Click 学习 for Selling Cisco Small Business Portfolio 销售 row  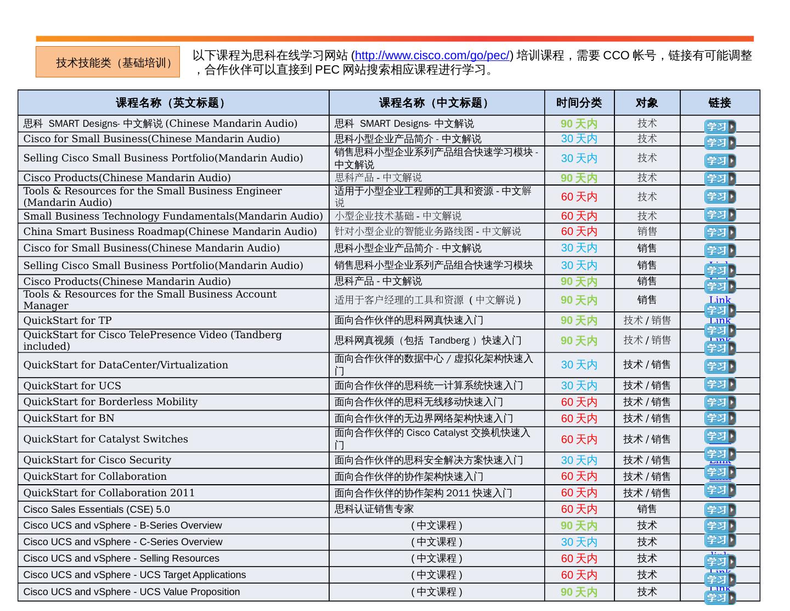pos(720,270)
